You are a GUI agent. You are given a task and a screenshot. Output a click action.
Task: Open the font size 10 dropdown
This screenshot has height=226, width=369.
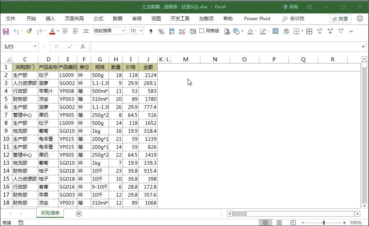coord(141,31)
